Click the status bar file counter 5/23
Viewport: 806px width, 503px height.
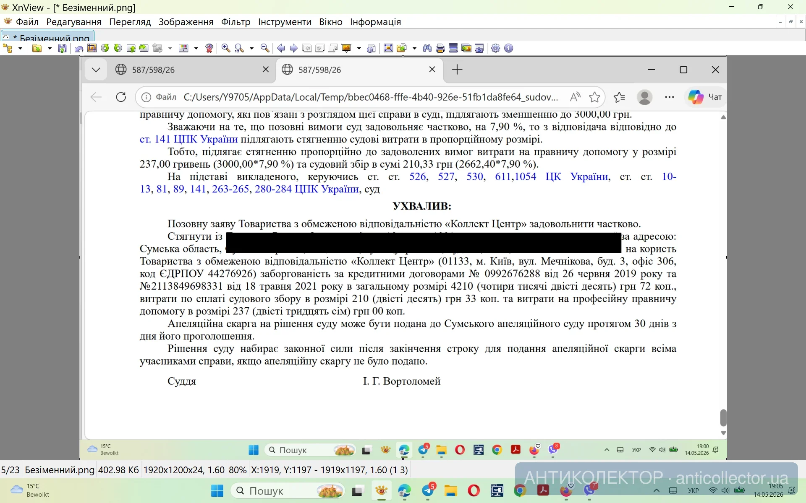10,470
